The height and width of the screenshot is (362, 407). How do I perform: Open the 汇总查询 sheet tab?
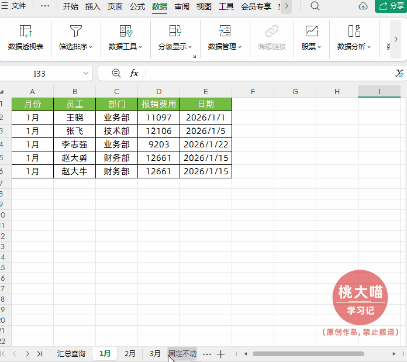(x=71, y=354)
